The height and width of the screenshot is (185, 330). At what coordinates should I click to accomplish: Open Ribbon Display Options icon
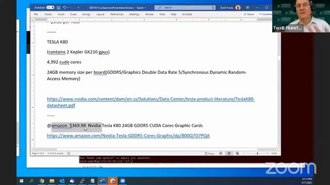247,8
